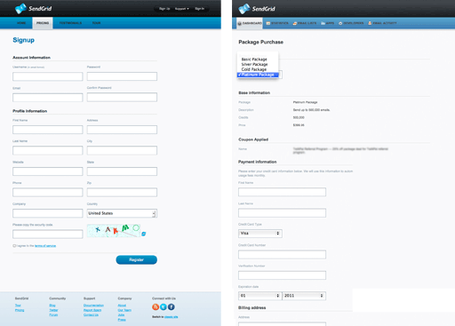
Task: Click the Register button
Action: 137,259
